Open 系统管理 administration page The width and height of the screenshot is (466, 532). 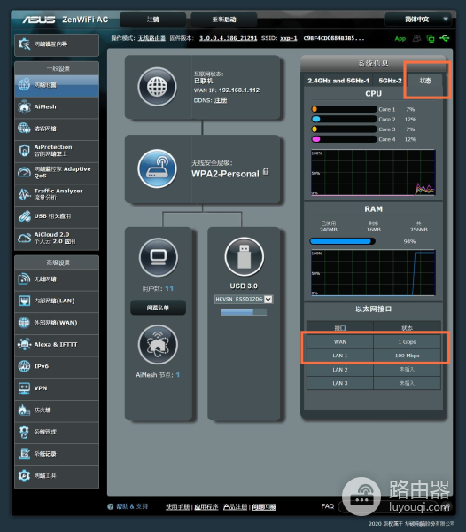[x=57, y=433]
